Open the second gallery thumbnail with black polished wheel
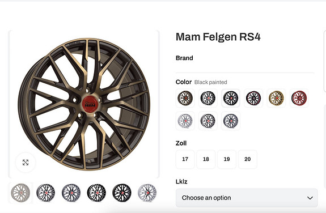 click(x=46, y=193)
